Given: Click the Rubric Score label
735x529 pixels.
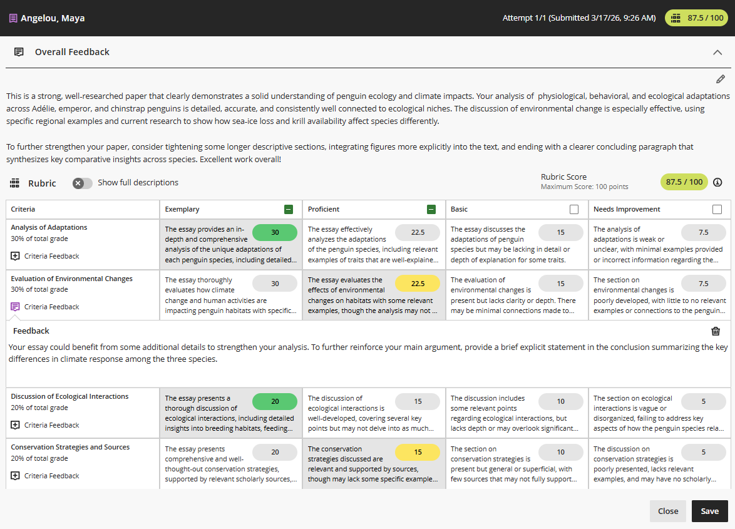Looking at the screenshot, I should [x=563, y=177].
